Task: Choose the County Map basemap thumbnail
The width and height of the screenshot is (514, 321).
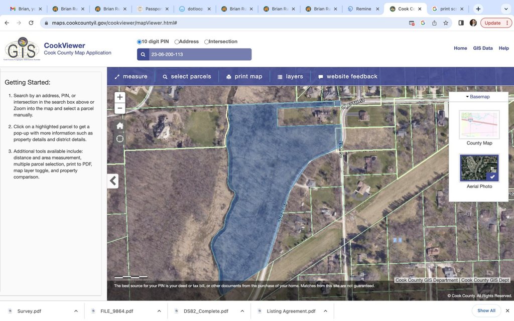Action: tap(479, 125)
